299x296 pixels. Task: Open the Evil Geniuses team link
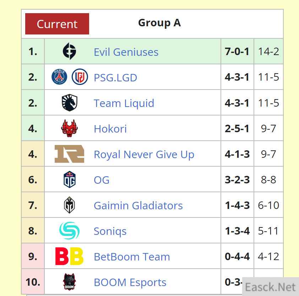coord(126,52)
